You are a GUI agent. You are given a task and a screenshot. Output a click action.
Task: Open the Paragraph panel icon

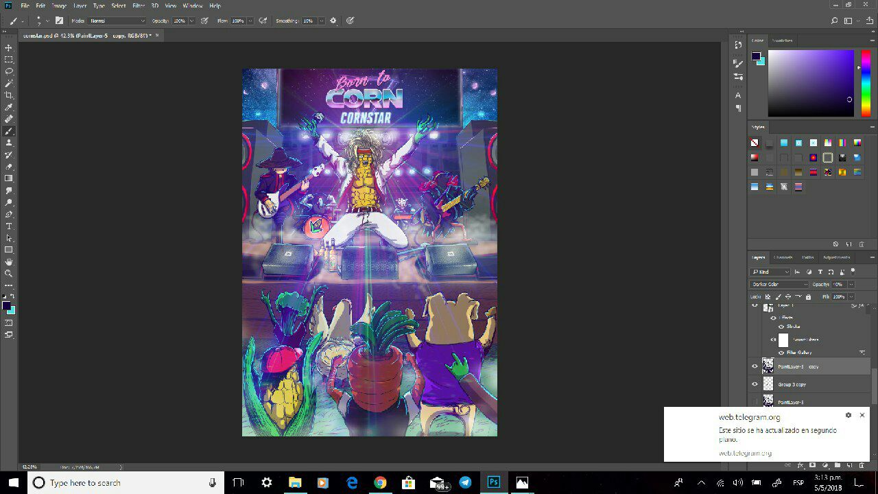click(x=738, y=108)
